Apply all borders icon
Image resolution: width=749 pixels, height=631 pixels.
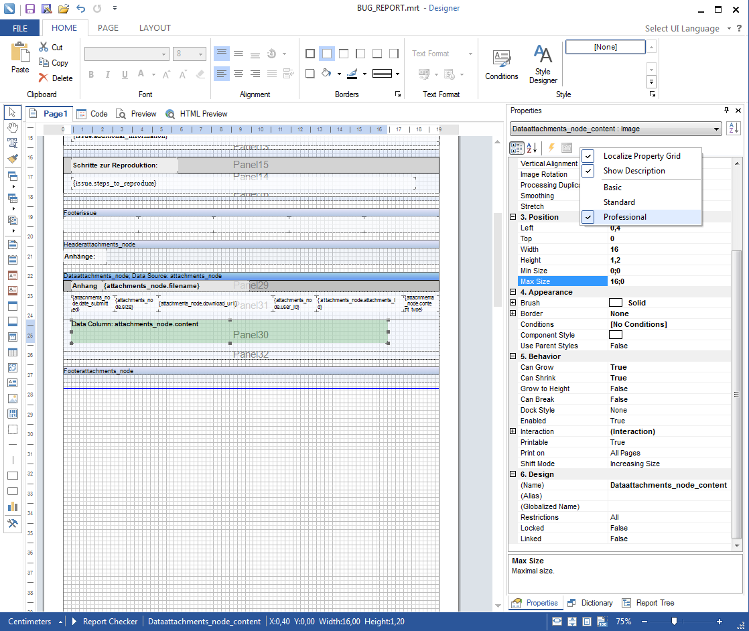[x=310, y=54]
